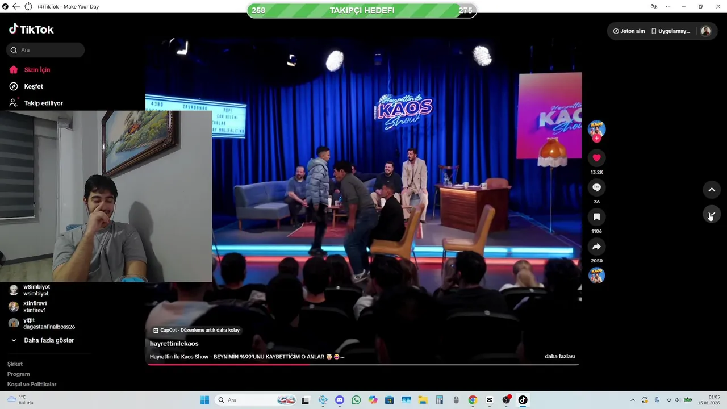Open the weather widget Bulutlu

[20, 400]
